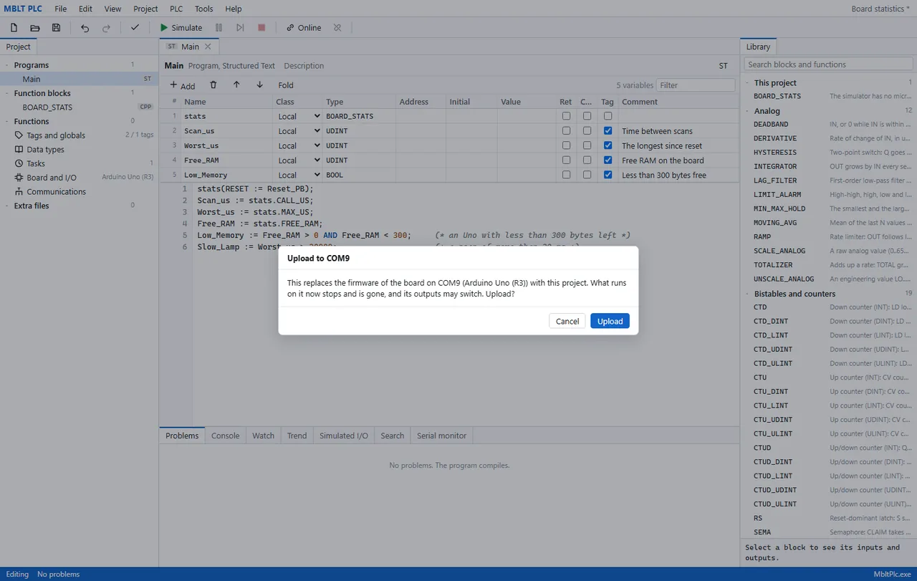Click the red Stop simulation icon
This screenshot has height=581, width=917.
(261, 28)
